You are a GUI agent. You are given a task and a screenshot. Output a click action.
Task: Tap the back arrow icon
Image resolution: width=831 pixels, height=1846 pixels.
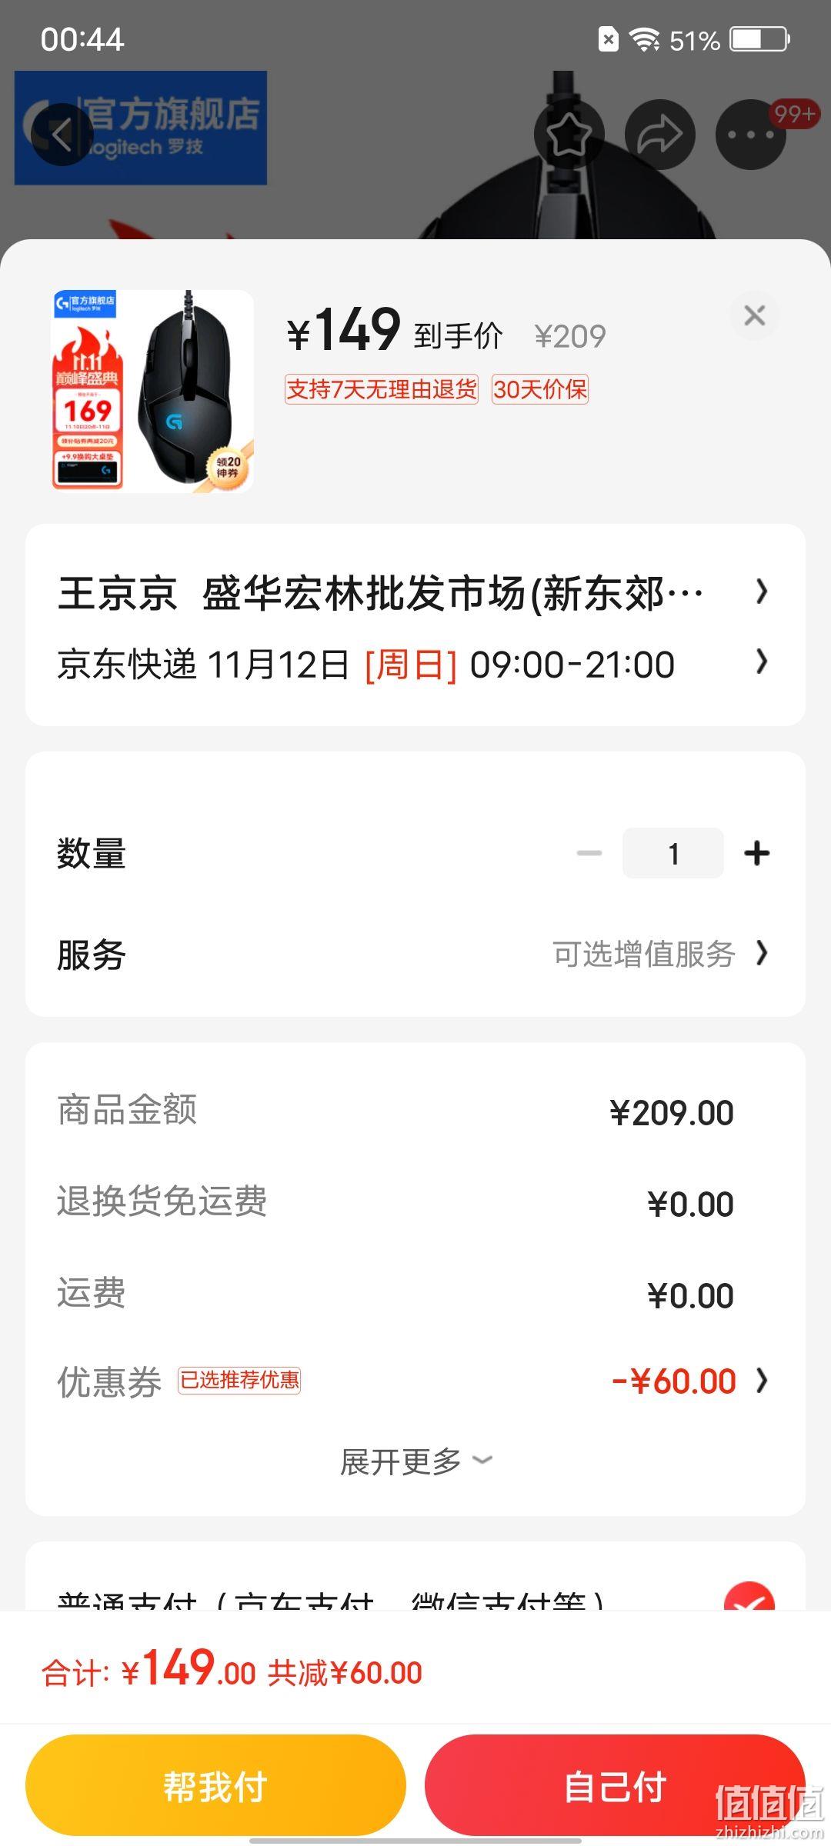(62, 134)
